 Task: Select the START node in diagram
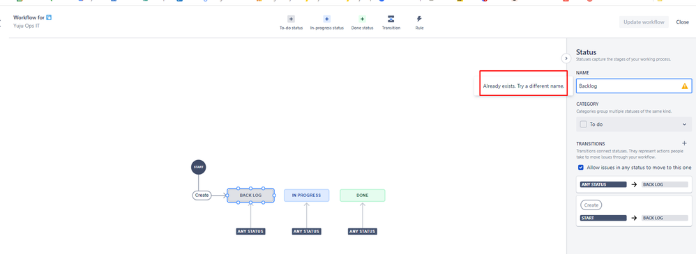(x=199, y=167)
